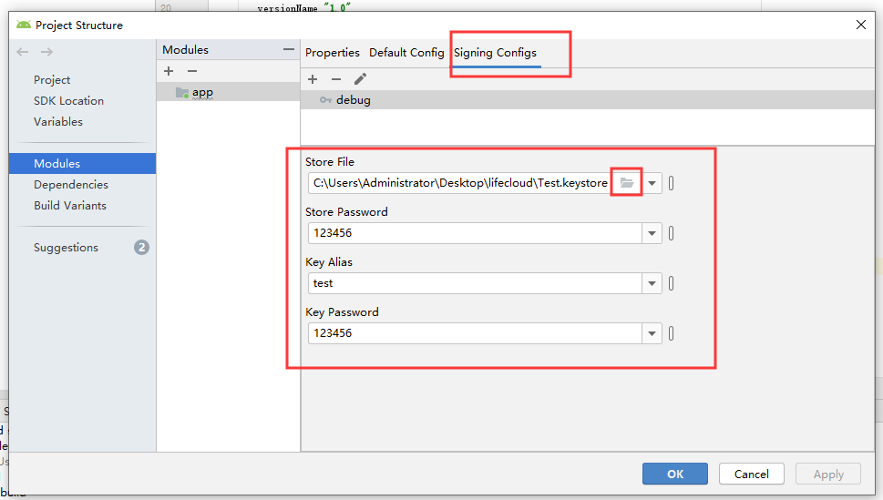883x500 pixels.
Task: Open the Variables section
Action: click(58, 122)
